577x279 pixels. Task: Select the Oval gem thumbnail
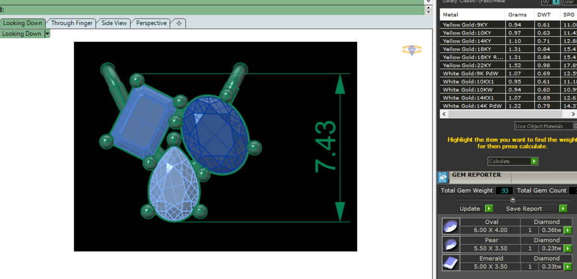[451, 226]
